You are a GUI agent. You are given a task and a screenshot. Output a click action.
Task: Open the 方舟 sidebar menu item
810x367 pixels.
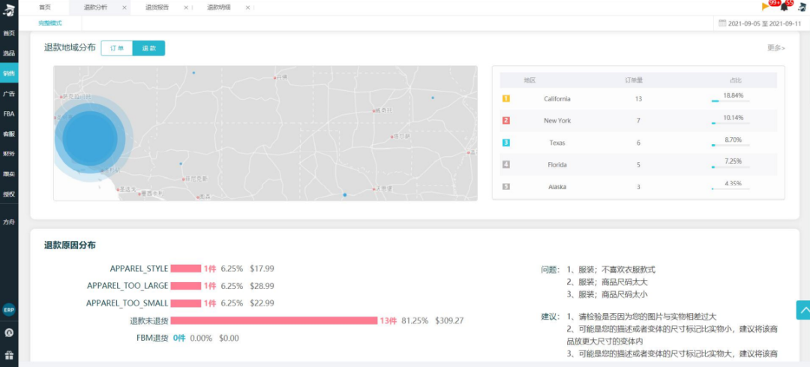tap(9, 221)
